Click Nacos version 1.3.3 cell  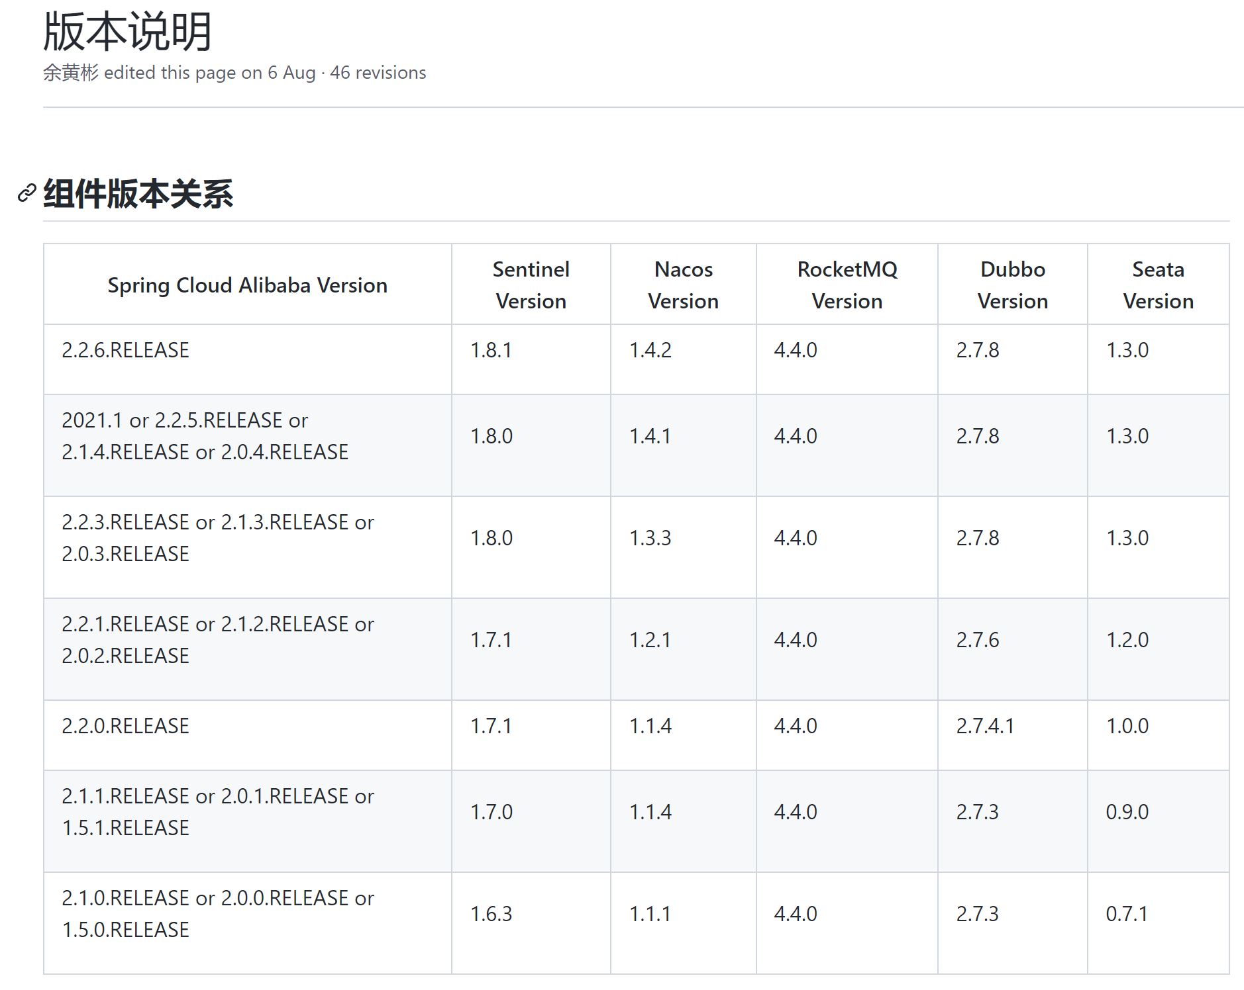[684, 547]
